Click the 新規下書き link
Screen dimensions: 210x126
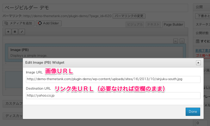(203, 50)
